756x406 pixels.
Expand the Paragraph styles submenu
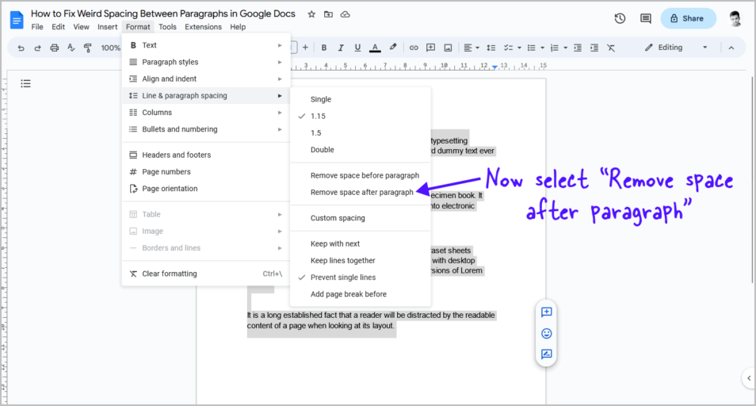(206, 62)
